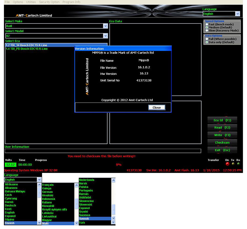The image size is (247, 229).
Task: Pick Svensk from the language list
Action: click(84, 219)
